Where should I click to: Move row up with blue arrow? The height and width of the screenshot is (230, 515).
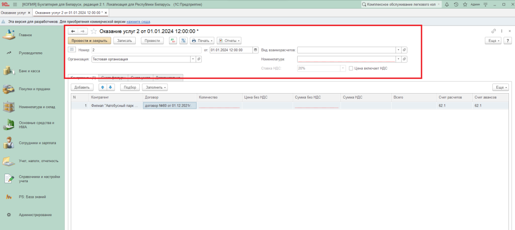click(103, 87)
